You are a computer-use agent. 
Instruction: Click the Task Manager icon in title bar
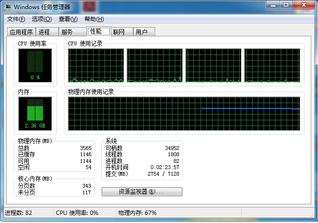[8, 7]
